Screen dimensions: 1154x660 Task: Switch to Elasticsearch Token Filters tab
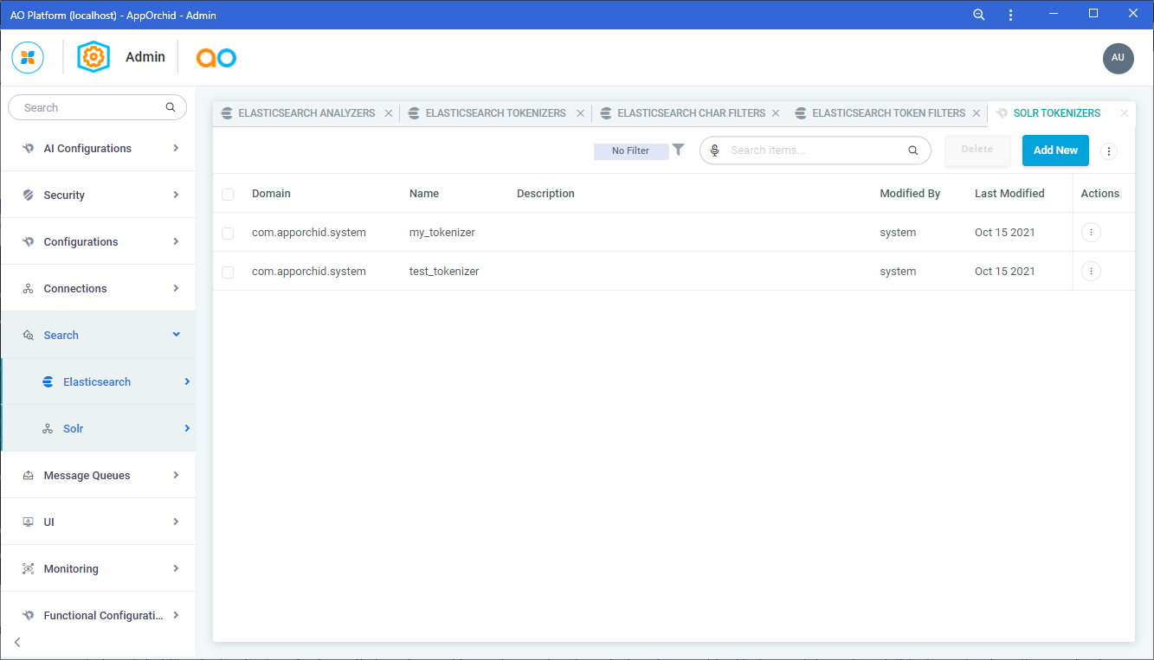pos(887,113)
